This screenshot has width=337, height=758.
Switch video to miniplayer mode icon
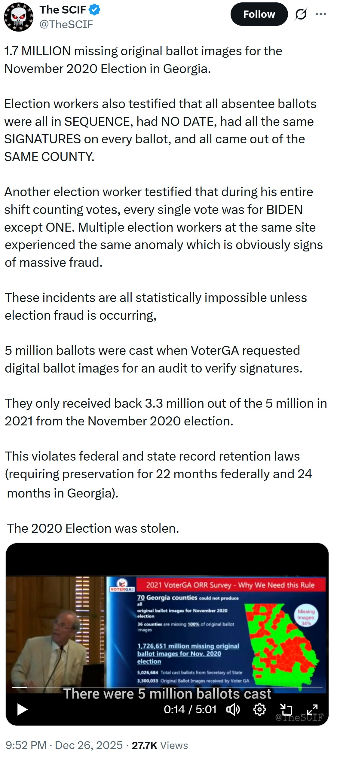pos(286,709)
